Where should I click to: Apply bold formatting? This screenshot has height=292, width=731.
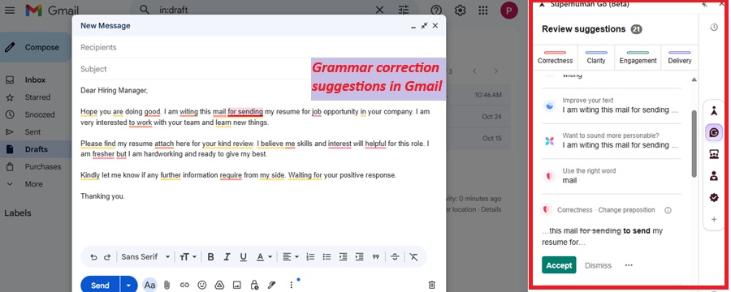(x=210, y=257)
